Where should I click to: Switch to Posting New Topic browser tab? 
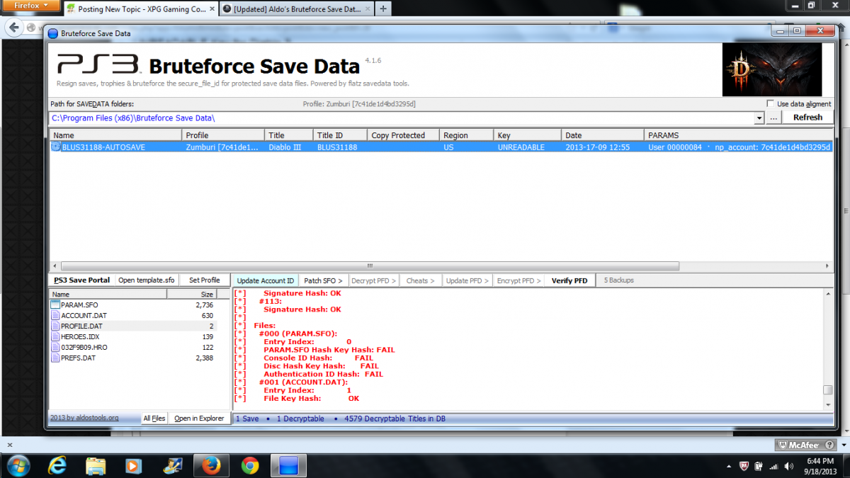click(x=137, y=9)
